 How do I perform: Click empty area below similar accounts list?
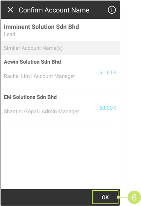[60, 157]
